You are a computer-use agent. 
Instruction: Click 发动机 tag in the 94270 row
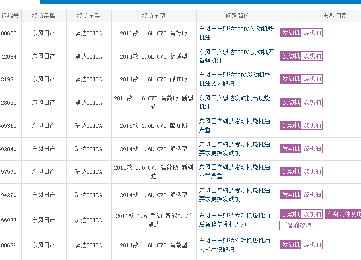(x=291, y=194)
